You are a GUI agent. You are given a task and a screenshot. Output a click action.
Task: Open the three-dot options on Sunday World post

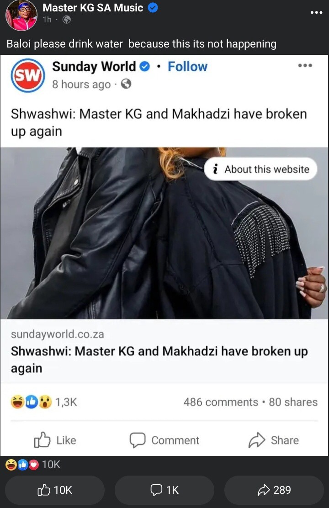[305, 65]
